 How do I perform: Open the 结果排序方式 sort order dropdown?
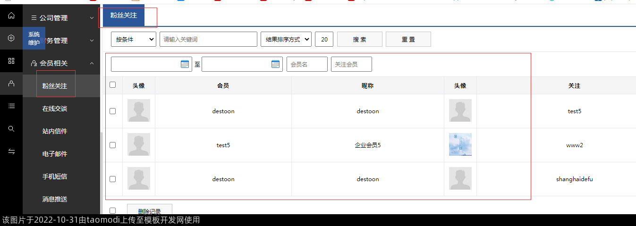tap(286, 40)
